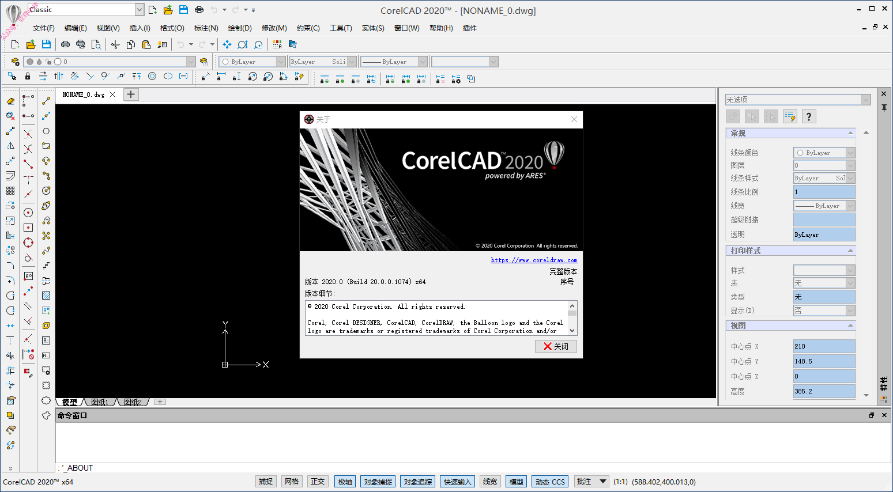Toggle 对象捕捉 entity snap

pyautogui.click(x=378, y=482)
